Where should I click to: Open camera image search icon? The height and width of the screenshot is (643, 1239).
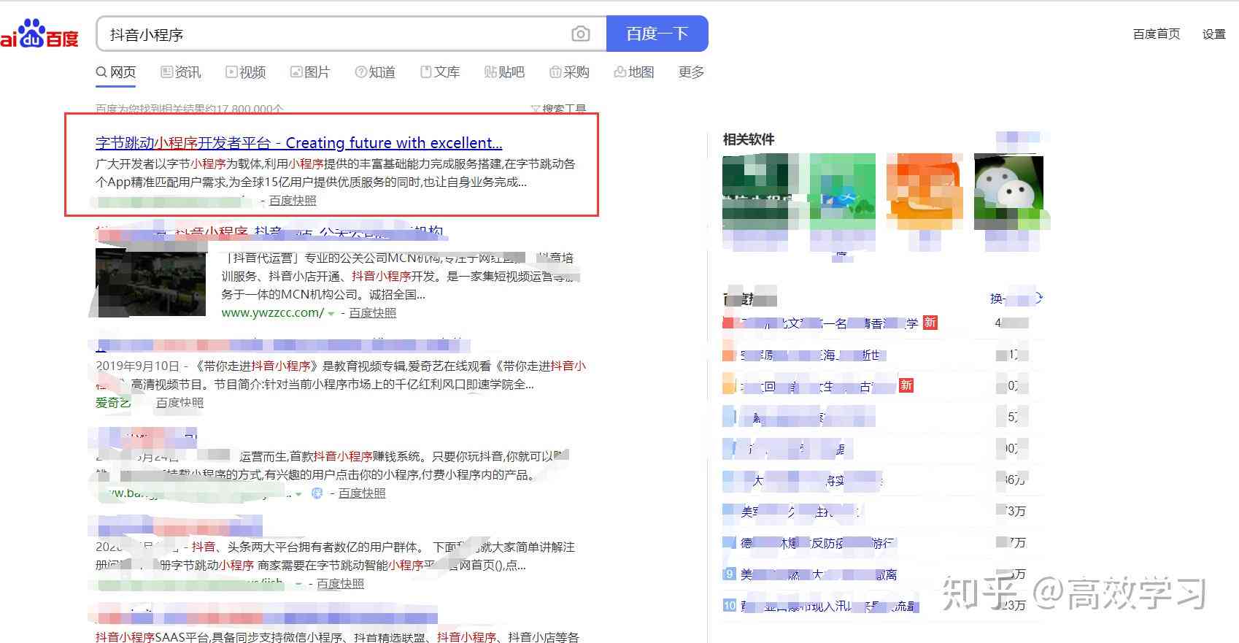(x=580, y=34)
